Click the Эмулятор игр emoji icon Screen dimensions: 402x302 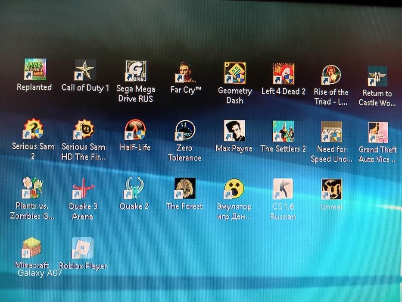[x=234, y=189]
